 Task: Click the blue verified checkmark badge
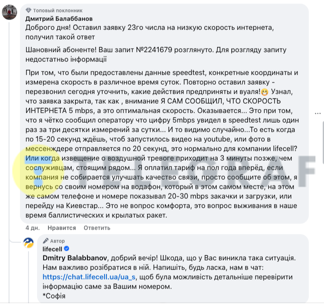[x=67, y=249]
